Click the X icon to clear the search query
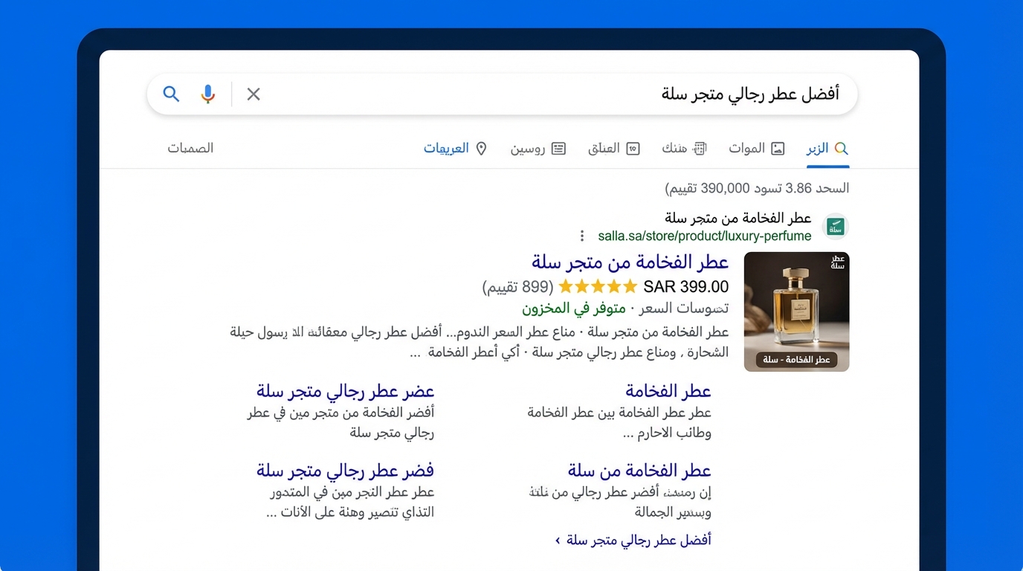The width and height of the screenshot is (1023, 571). (x=253, y=94)
